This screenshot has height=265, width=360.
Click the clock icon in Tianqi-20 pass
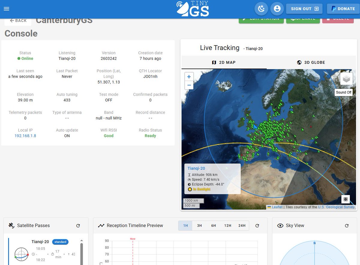(33, 254)
